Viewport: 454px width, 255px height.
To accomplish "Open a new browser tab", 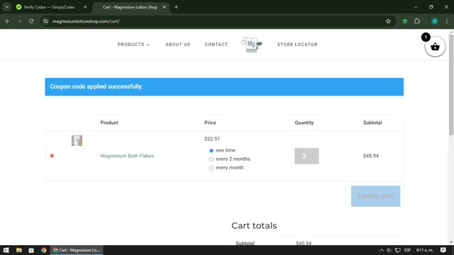I will 176,7.
